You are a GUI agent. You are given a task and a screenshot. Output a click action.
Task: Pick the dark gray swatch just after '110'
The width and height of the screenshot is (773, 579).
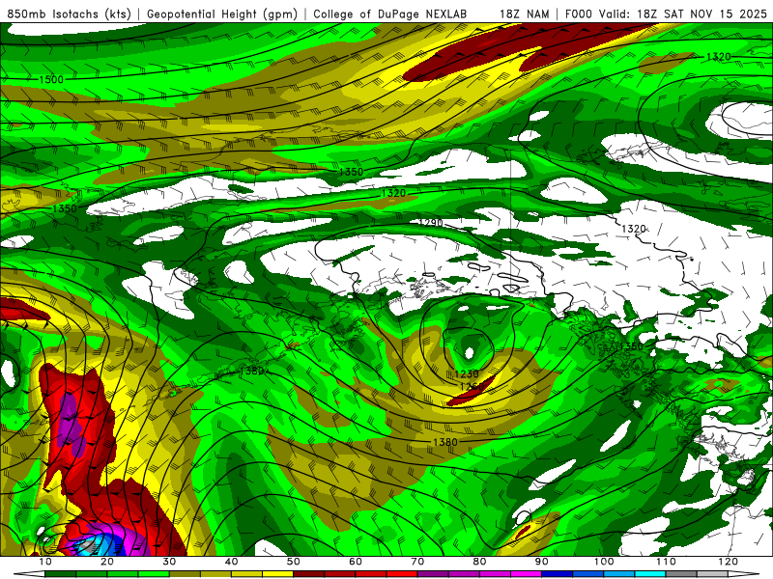[681, 574]
